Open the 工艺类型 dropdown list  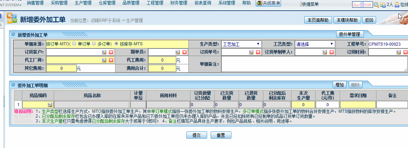315,44
